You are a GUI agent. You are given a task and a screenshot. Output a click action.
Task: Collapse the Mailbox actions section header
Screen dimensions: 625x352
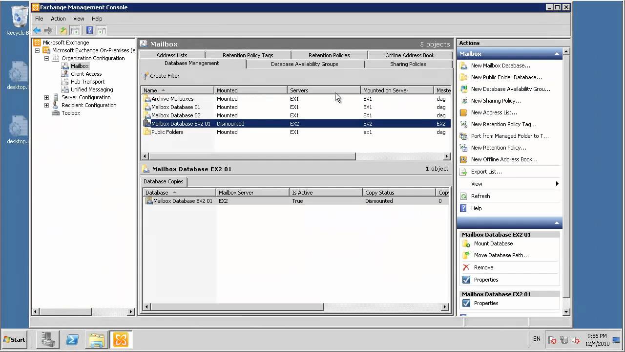click(557, 54)
